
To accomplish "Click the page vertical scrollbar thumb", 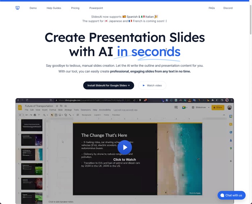I will click(251, 19).
